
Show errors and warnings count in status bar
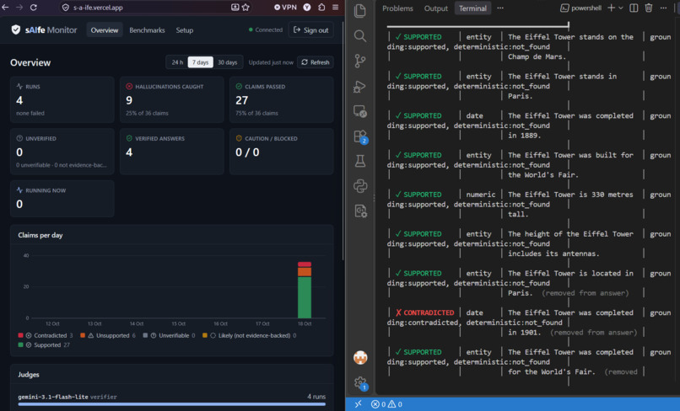click(x=386, y=404)
